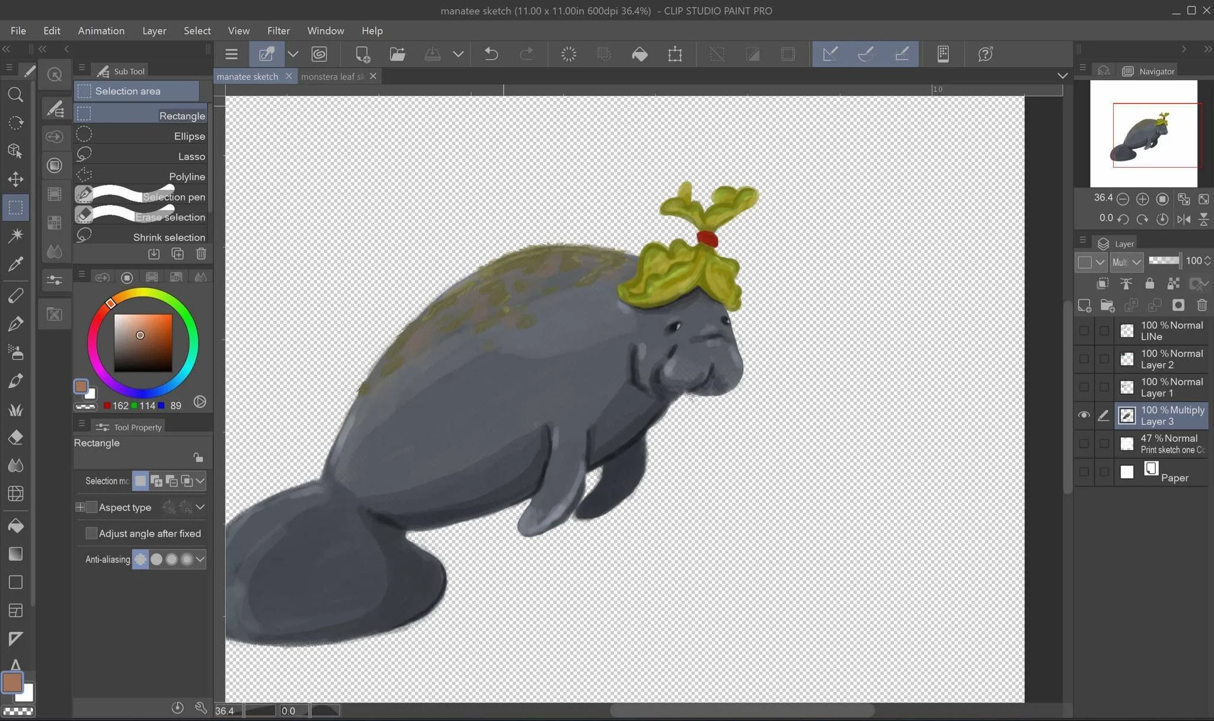Expand the Anti-aliasing options arrow

coord(200,559)
